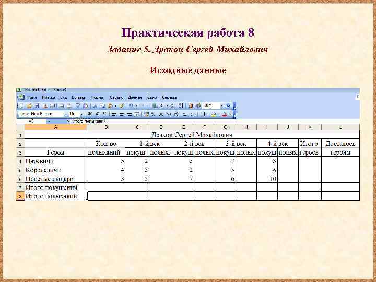Click the Font Color red A
The width and height of the screenshot is (376, 282).
click(224, 114)
